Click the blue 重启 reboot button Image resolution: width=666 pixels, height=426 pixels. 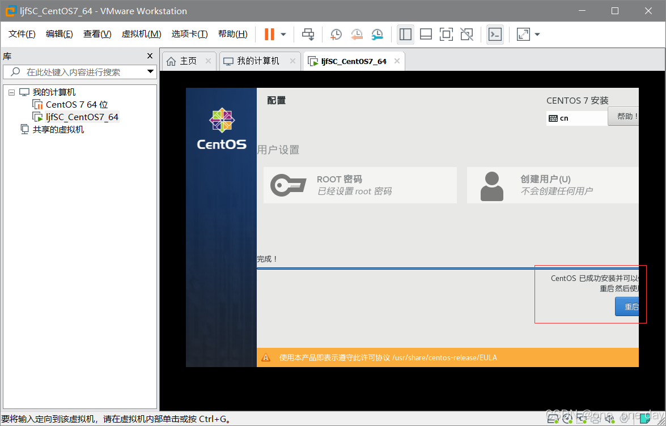[627, 306]
